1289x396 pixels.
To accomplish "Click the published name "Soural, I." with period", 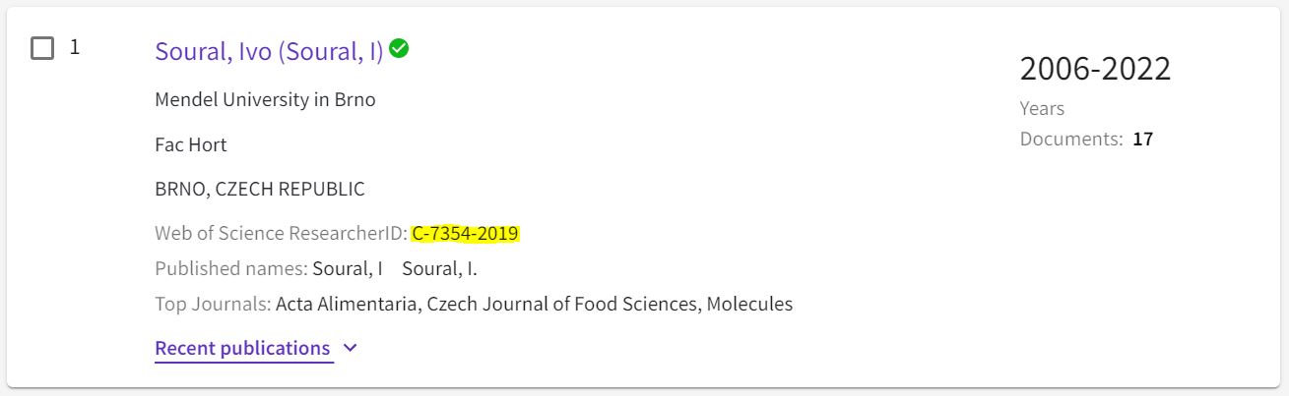I will (x=440, y=268).
